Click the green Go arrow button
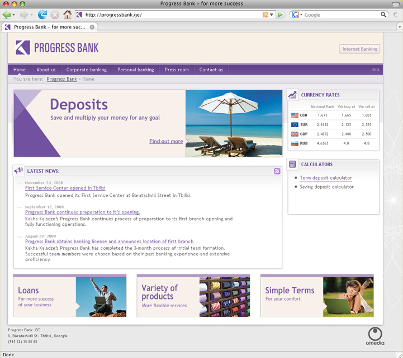The width and height of the screenshot is (403, 358). [281, 15]
